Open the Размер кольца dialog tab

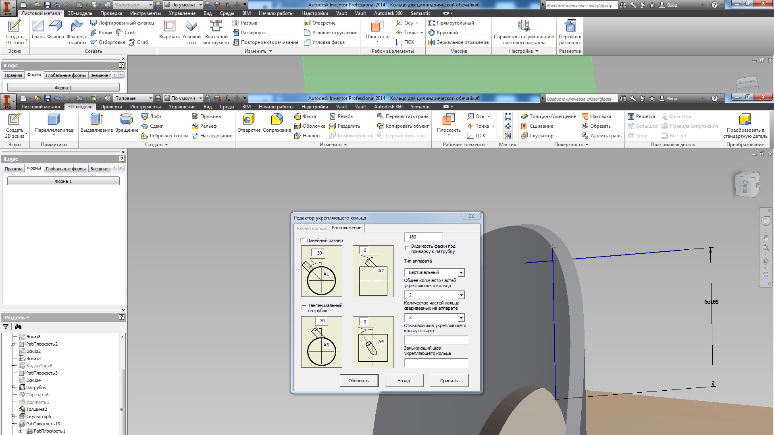point(312,228)
